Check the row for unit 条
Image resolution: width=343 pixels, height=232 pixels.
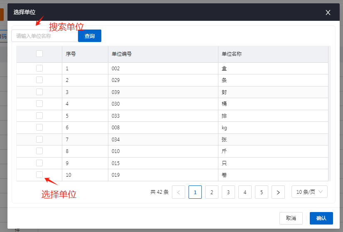point(39,80)
